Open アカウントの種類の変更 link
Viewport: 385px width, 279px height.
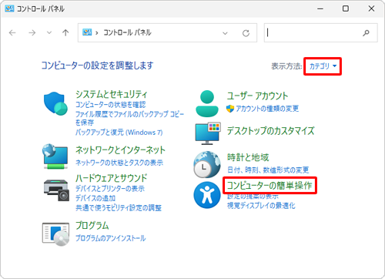(267, 109)
